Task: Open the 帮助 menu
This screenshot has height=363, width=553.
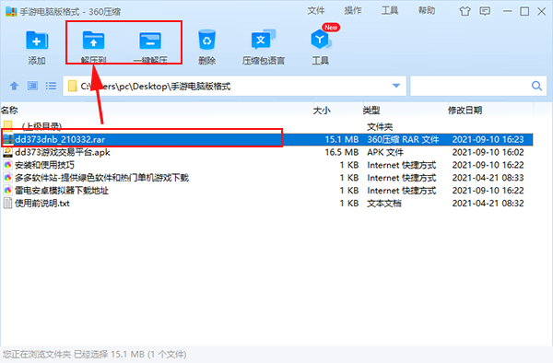Action: (427, 10)
